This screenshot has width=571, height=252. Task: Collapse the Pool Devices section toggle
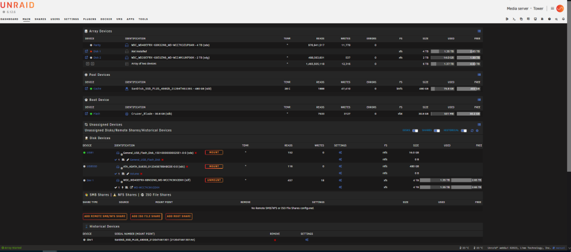tap(479, 75)
